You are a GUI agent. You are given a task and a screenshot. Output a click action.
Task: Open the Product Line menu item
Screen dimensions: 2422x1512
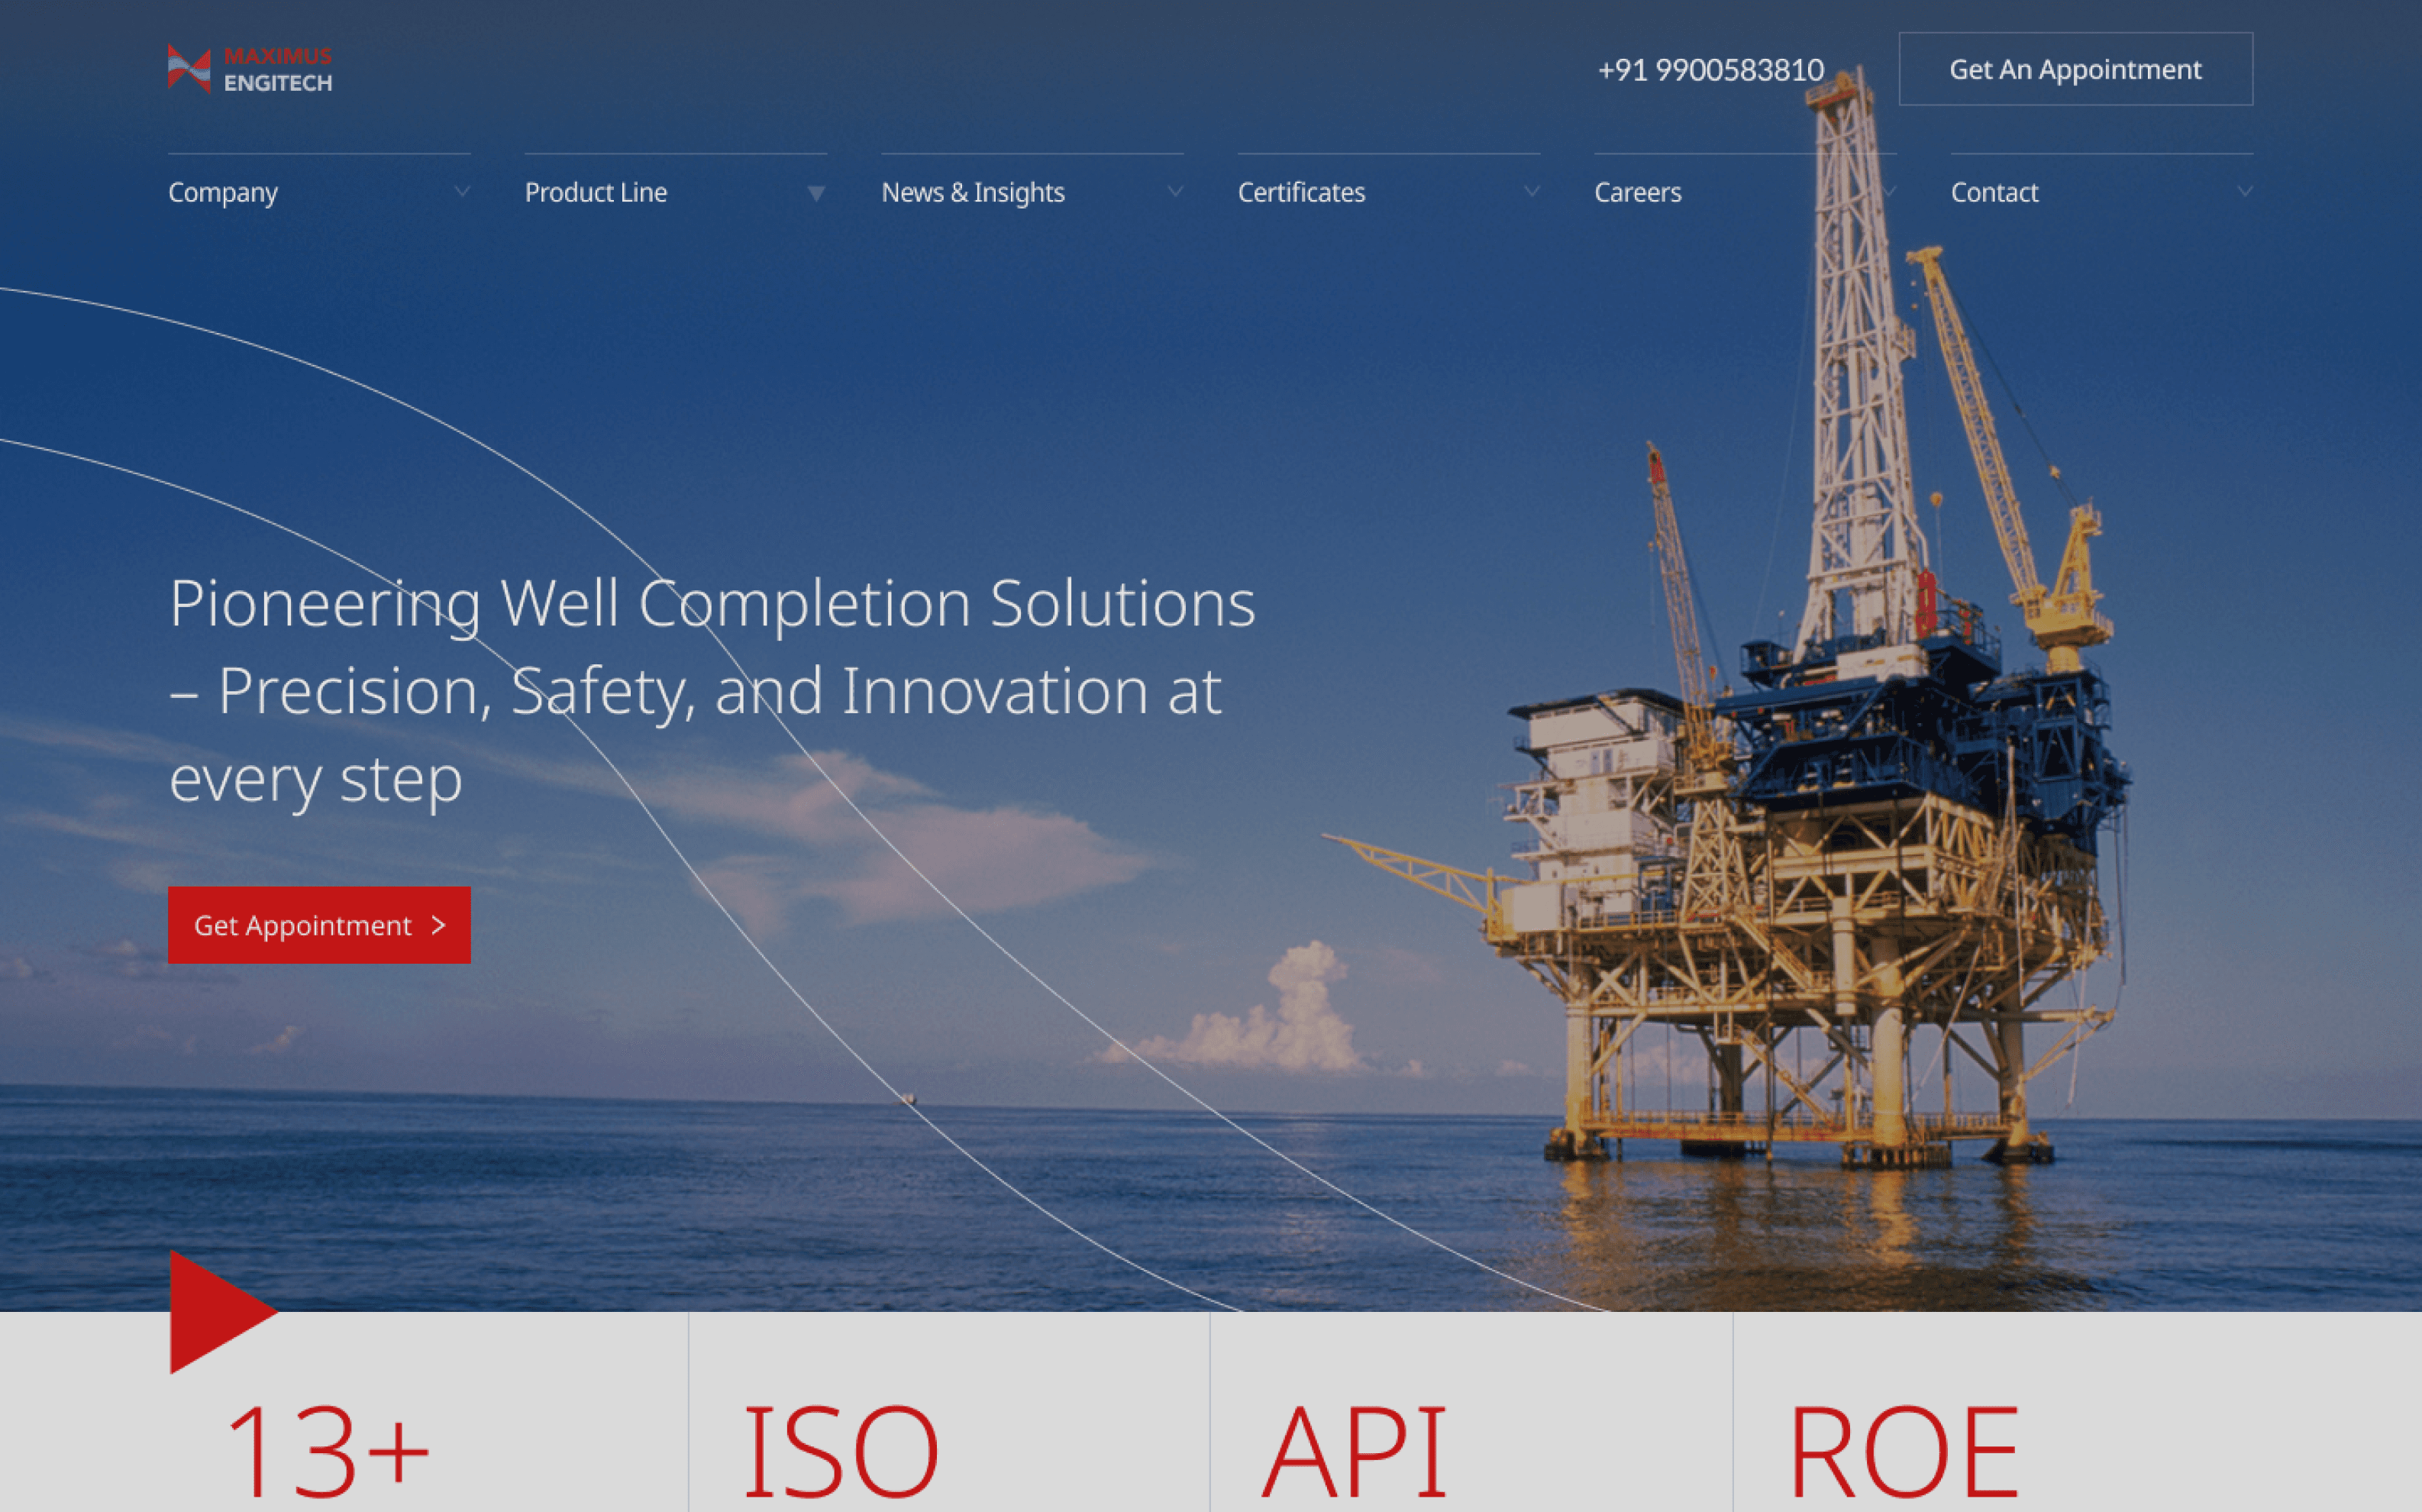click(x=596, y=192)
